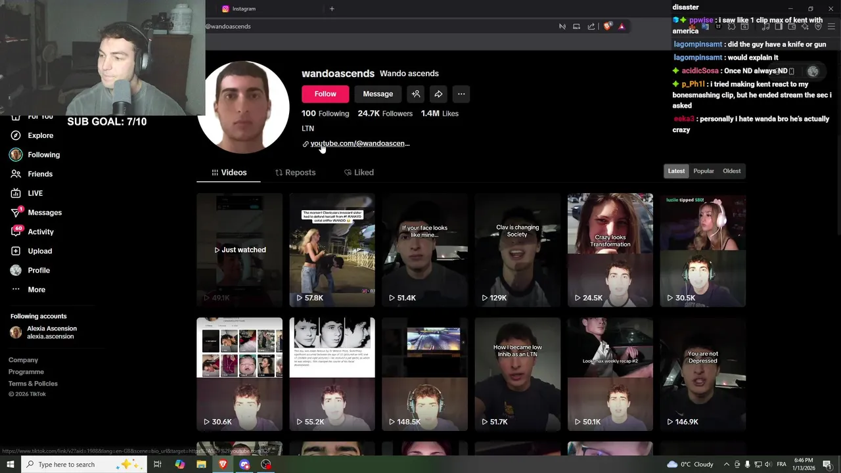
Task: Click the taskbar search box
Action: (83, 464)
